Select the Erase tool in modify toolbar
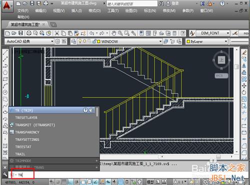 244,52
